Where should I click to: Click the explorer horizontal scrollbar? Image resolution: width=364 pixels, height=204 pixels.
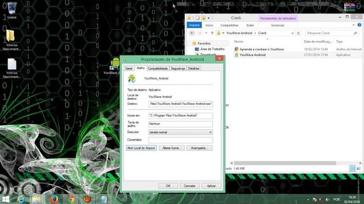pyautogui.click(x=285, y=163)
